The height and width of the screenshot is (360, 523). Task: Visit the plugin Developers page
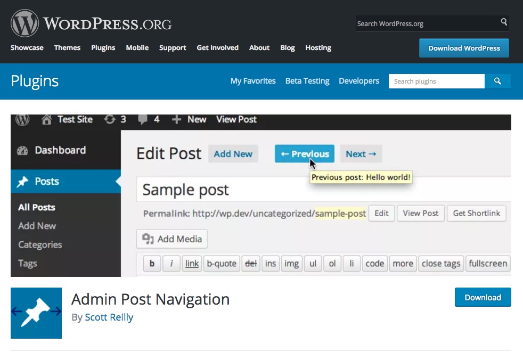(x=359, y=81)
